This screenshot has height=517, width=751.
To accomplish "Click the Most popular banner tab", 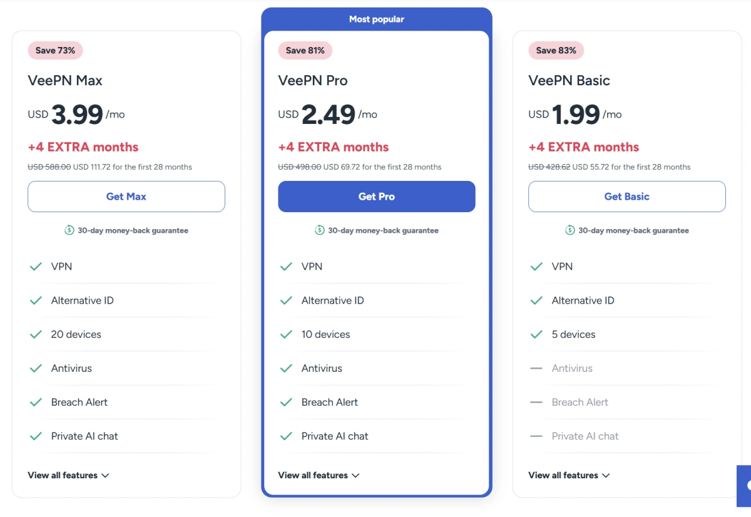I will coord(377,19).
